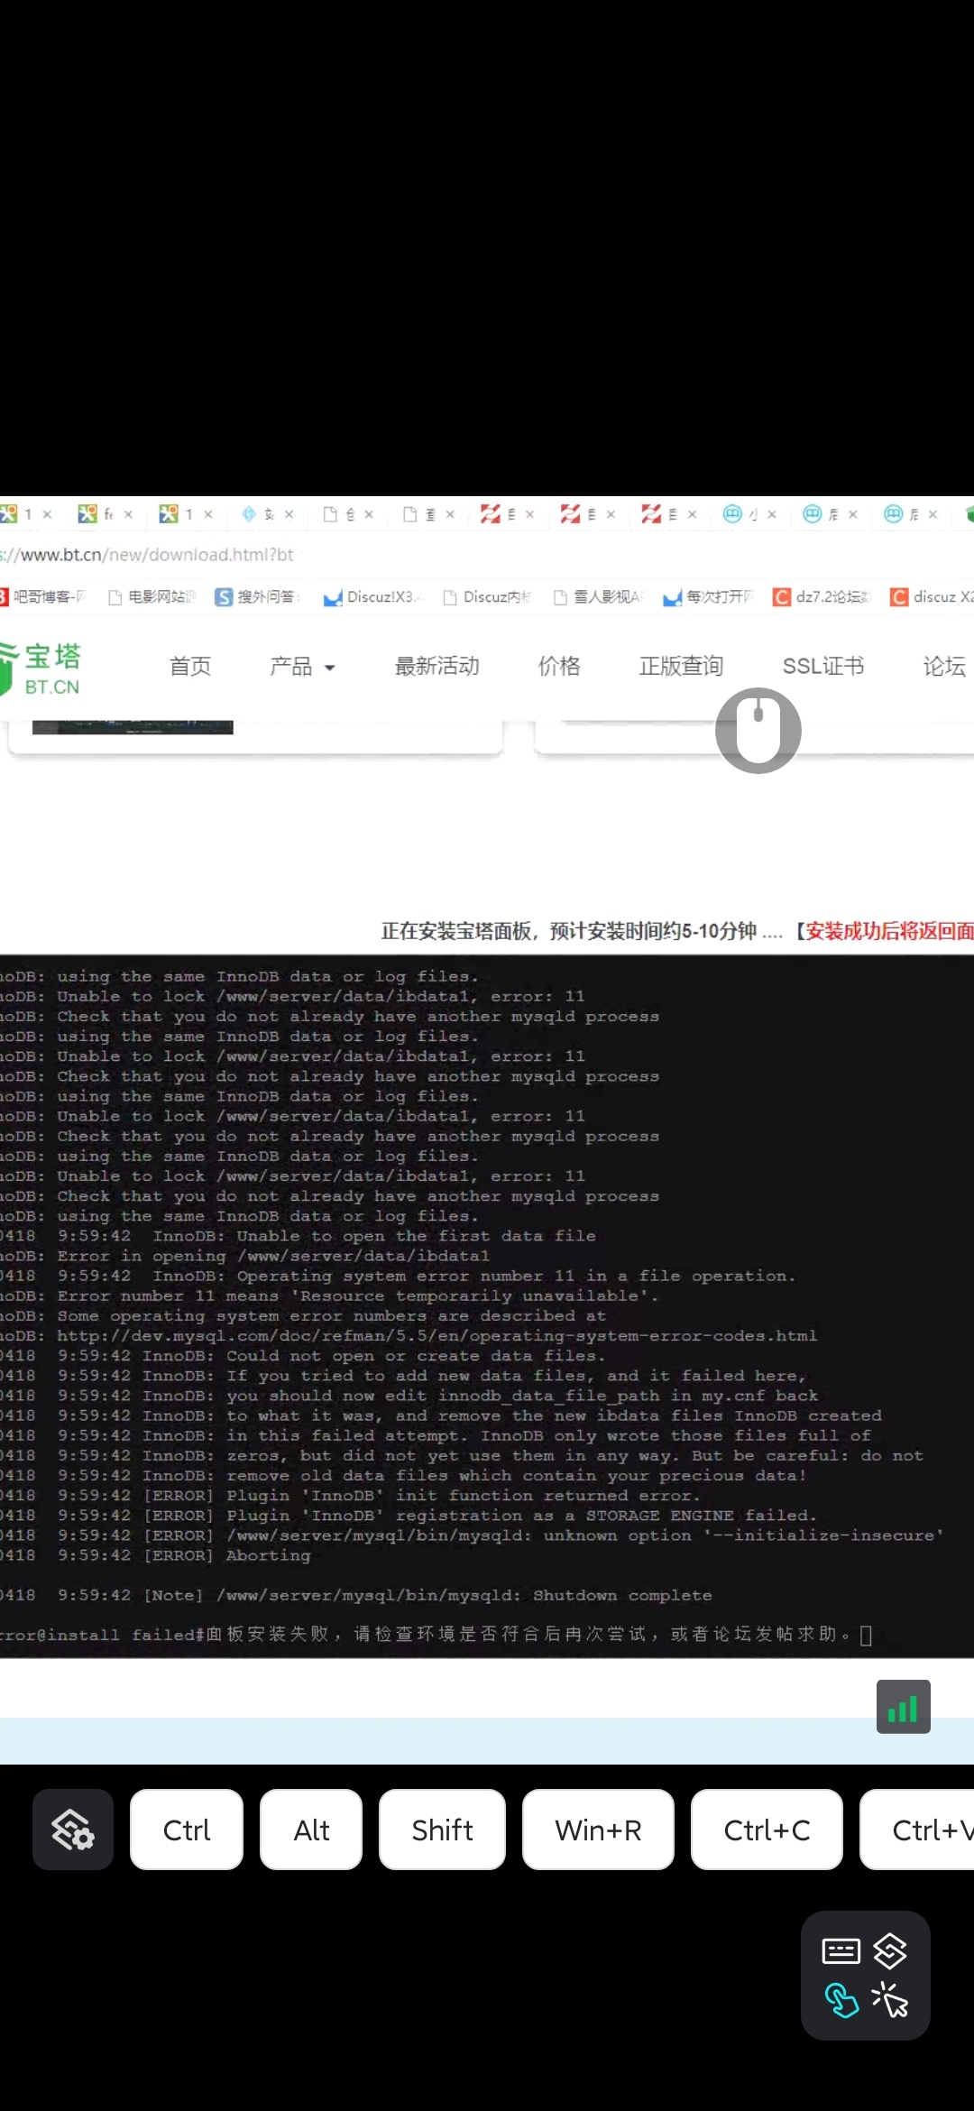Switch to touch gesture mode icon
This screenshot has height=2111, width=974.
pos(841,2000)
